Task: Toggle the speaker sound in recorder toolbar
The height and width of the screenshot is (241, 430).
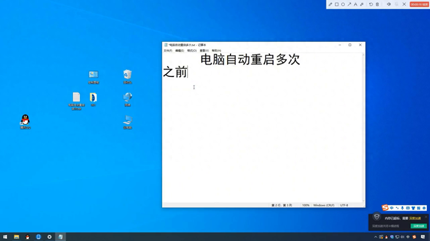Action: pyautogui.click(x=389, y=4)
